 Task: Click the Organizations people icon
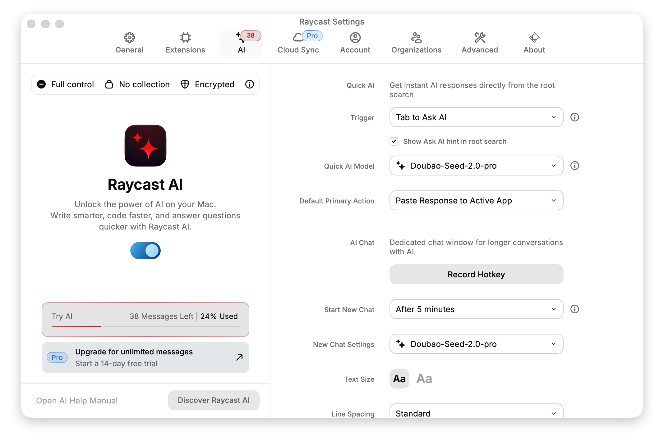(x=416, y=38)
